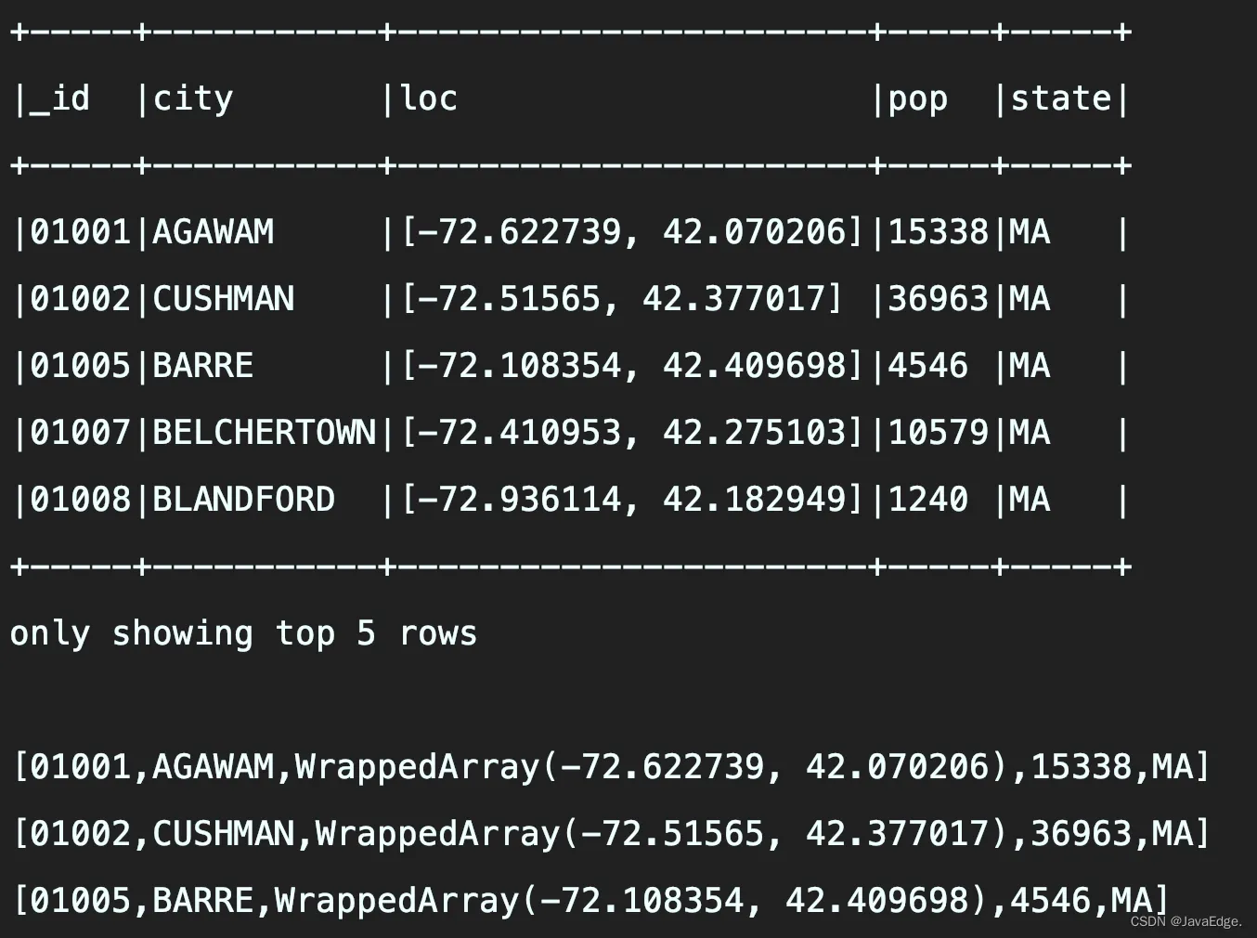Click loc cell [-72.622739, 42.070206]

pos(631,232)
